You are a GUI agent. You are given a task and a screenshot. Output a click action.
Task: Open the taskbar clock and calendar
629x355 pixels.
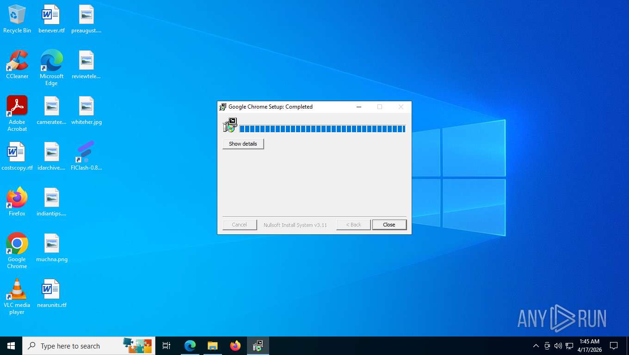coord(589,346)
